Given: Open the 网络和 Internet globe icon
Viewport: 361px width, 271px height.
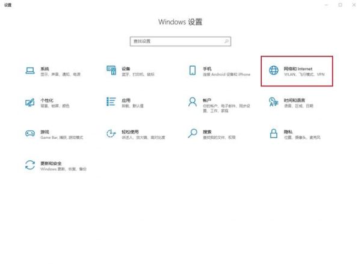Looking at the screenshot, I should pos(274,70).
